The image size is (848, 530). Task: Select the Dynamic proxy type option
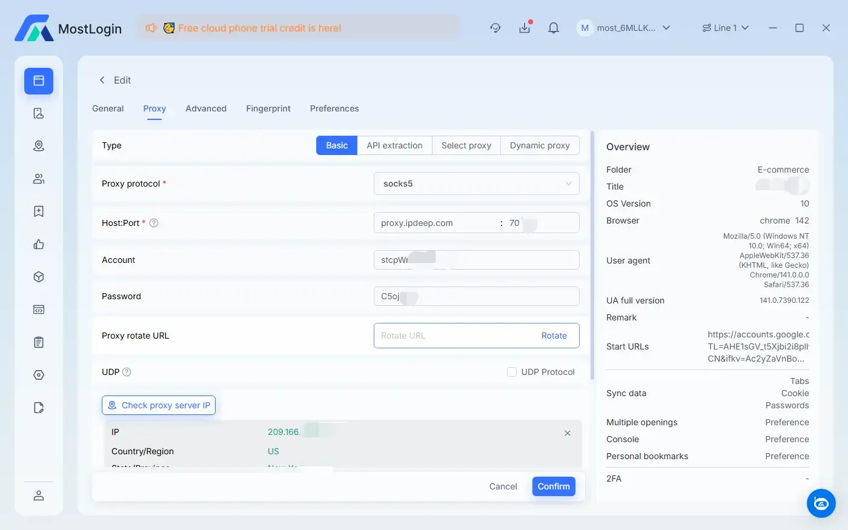pyautogui.click(x=539, y=145)
